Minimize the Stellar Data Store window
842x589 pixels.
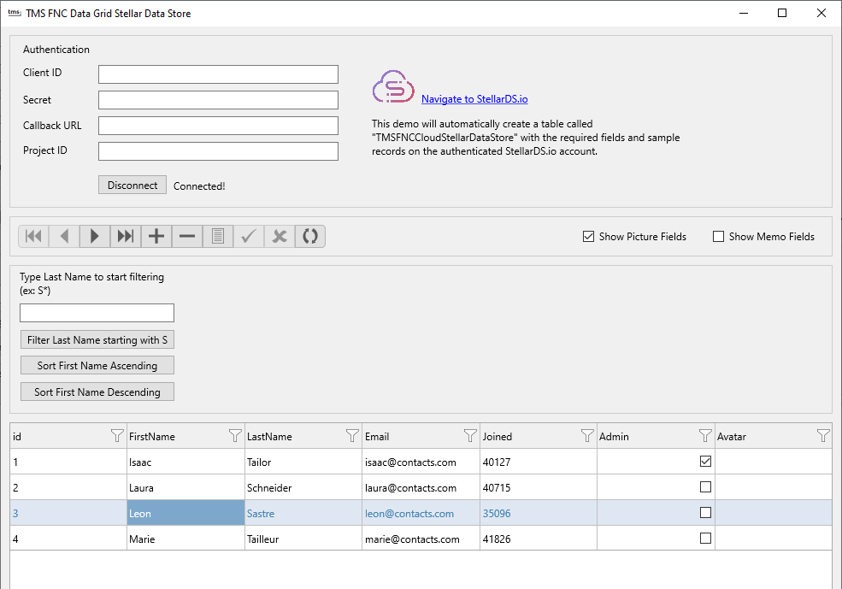tap(744, 13)
